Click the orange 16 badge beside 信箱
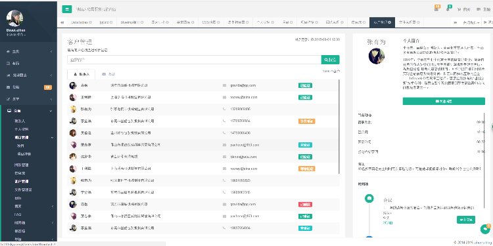Image resolution: width=493 pixels, height=246 pixels. click(x=48, y=87)
